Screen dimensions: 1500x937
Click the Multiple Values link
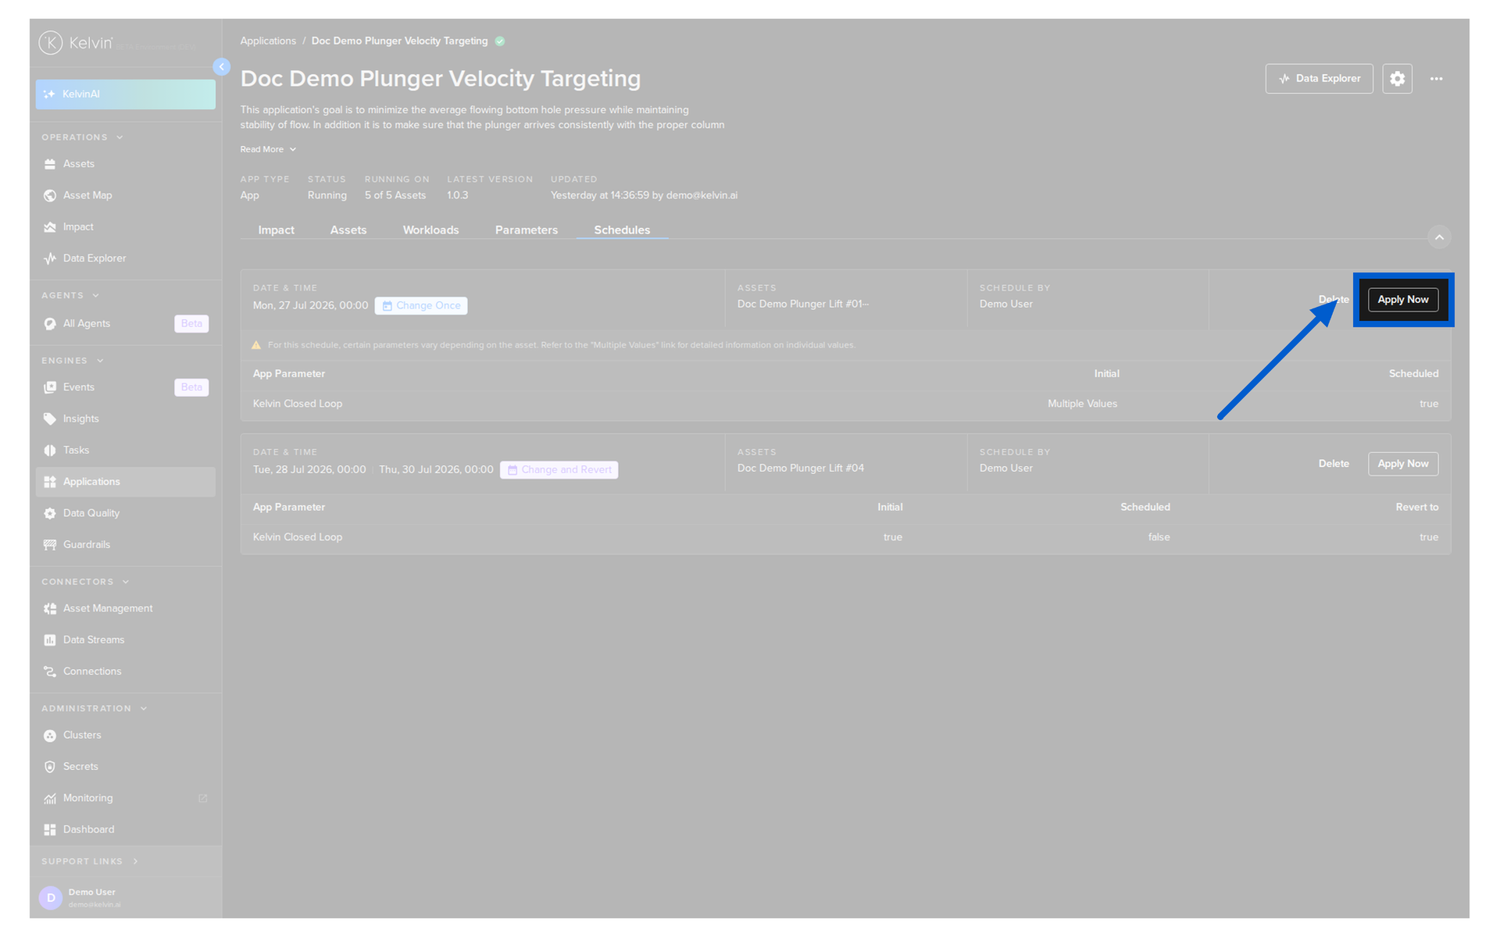pyautogui.click(x=1082, y=404)
